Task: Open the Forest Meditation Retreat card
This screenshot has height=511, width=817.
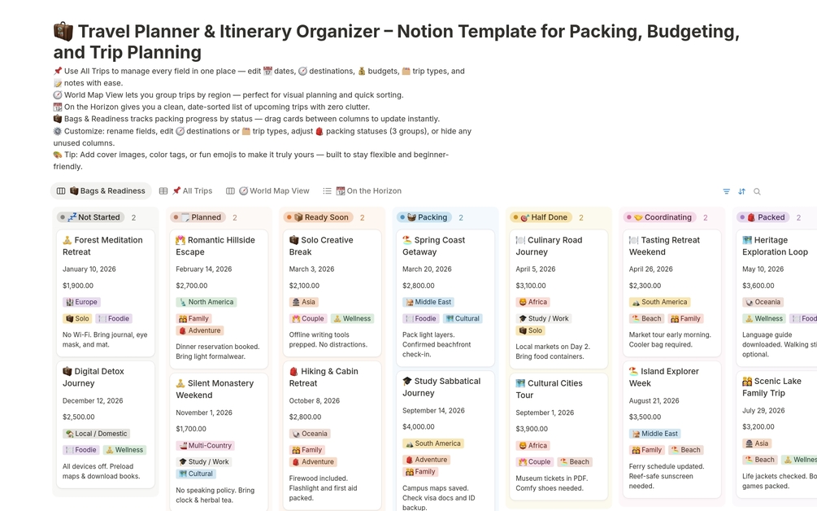Action: click(x=102, y=246)
